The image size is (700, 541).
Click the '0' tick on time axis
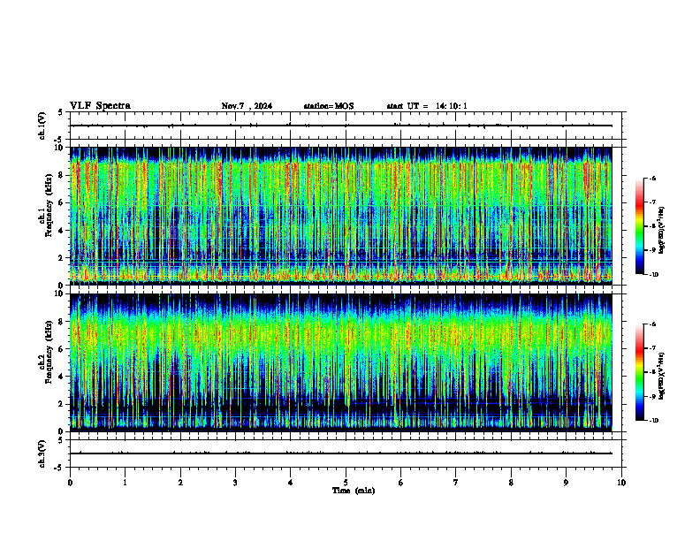(x=70, y=483)
